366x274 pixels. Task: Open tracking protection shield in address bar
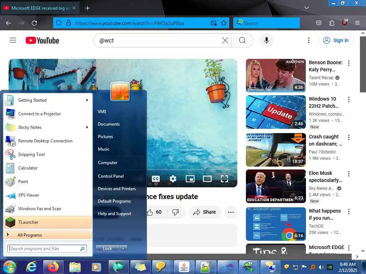[x=59, y=23]
